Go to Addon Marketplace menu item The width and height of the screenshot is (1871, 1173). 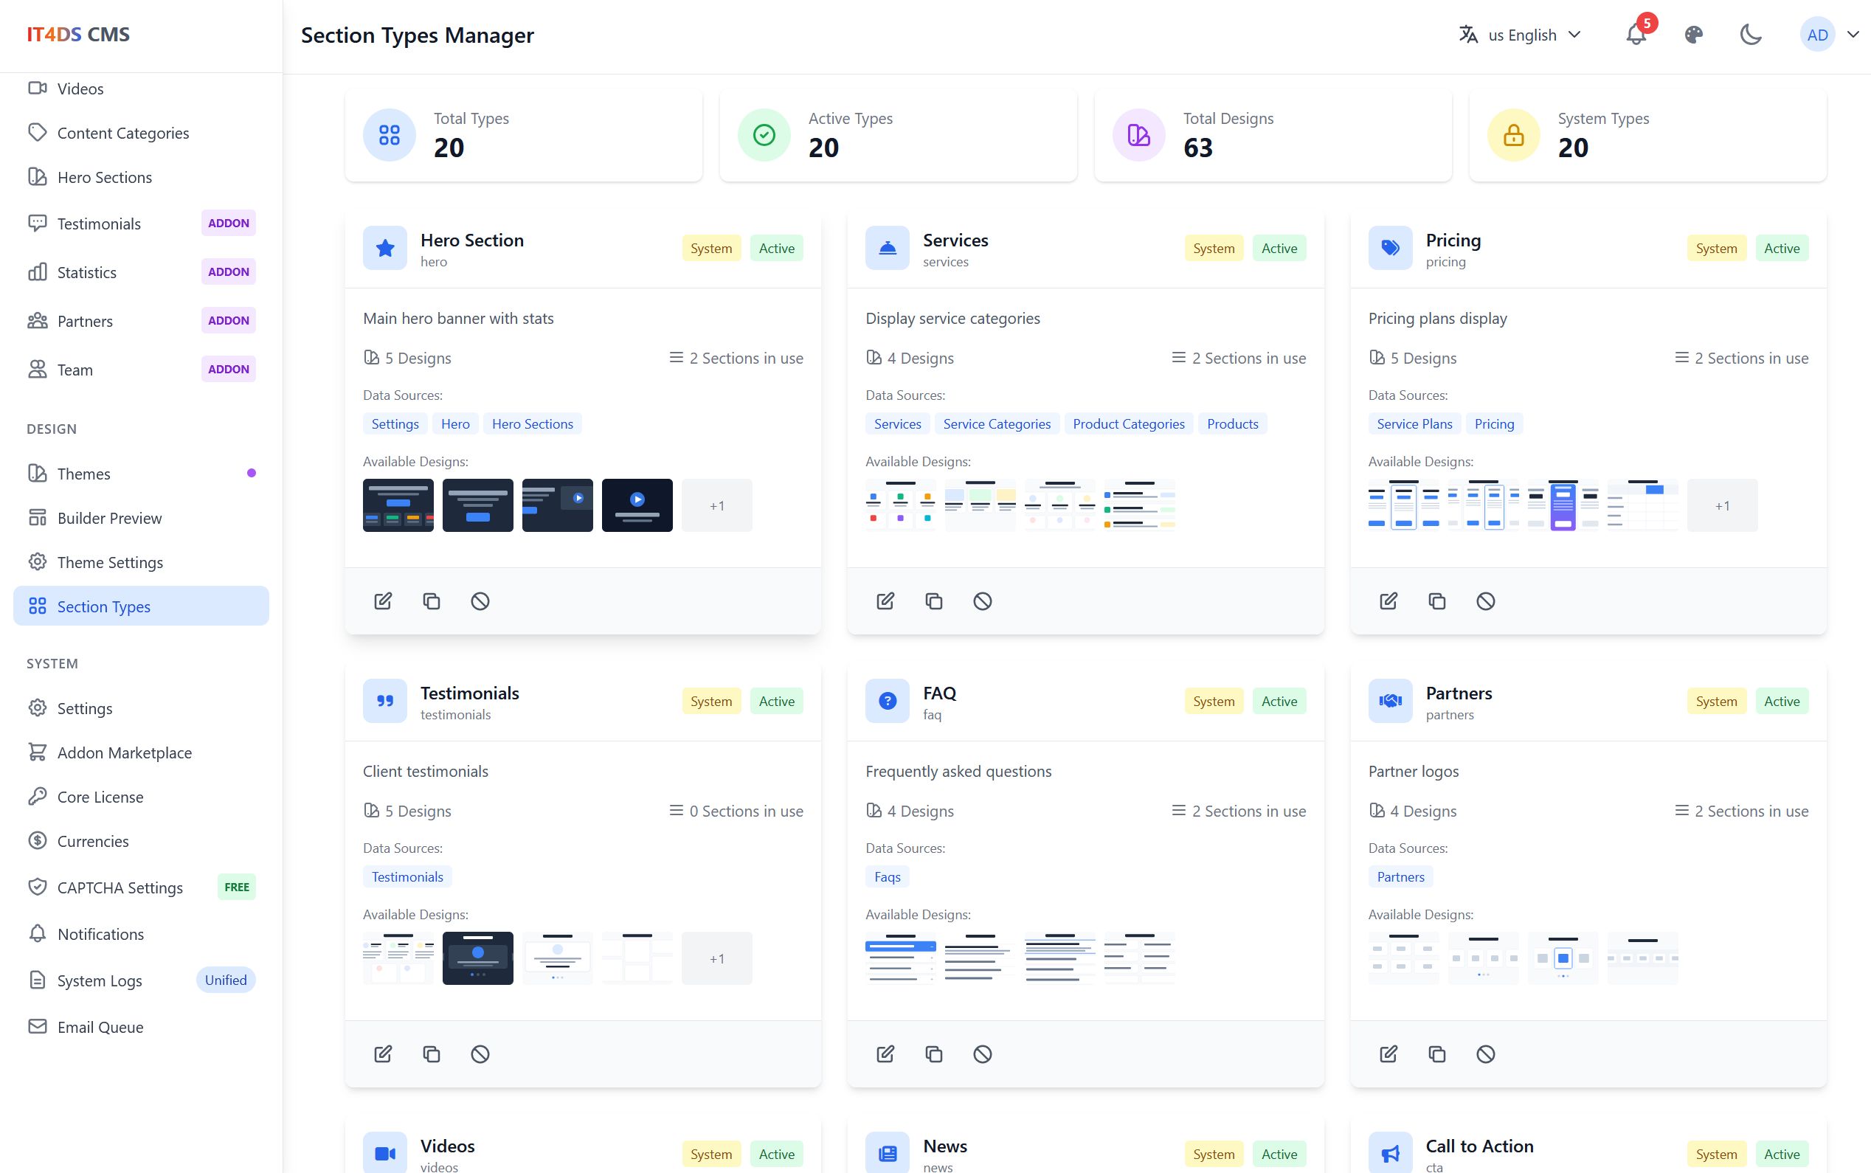pyautogui.click(x=124, y=752)
